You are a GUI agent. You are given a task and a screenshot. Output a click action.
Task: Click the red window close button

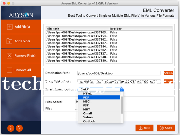pyautogui.click(x=4, y=3)
